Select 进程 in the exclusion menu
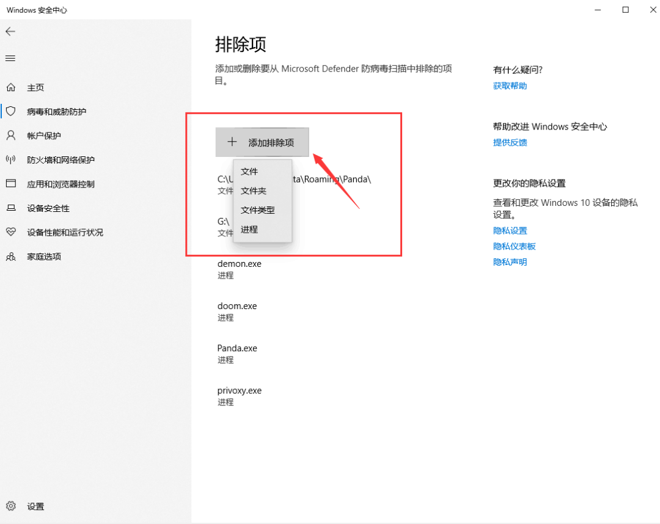660x524 pixels. coord(249,229)
